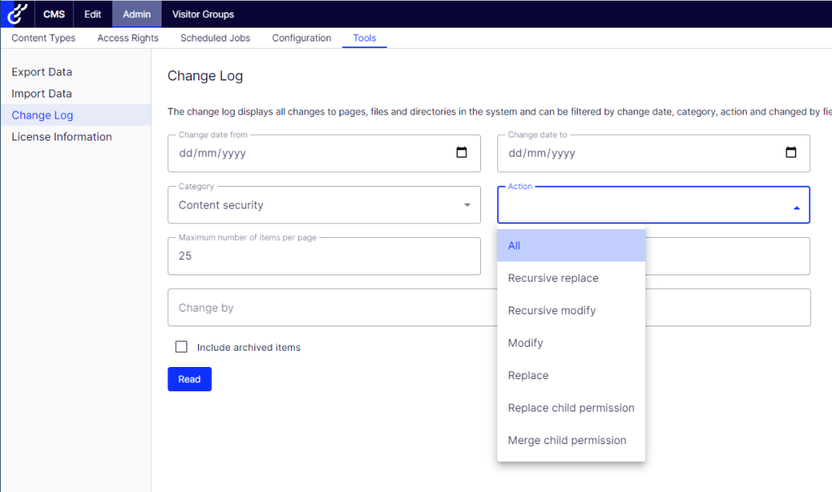
Task: Navigate to License Information
Action: 62,137
